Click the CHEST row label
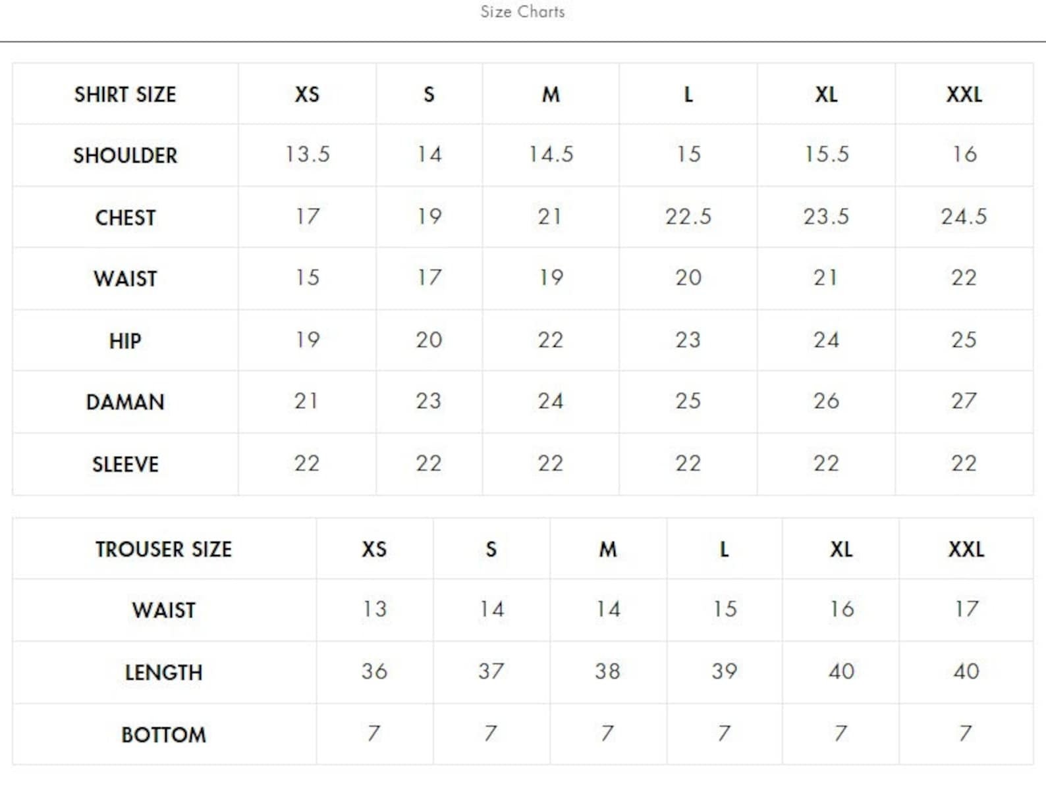The width and height of the screenshot is (1046, 801). tap(125, 218)
